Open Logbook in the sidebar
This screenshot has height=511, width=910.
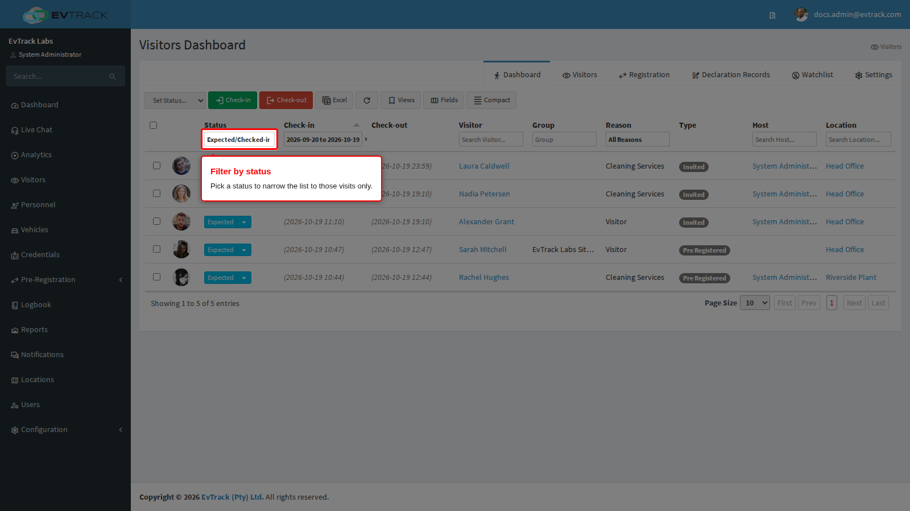click(x=36, y=305)
